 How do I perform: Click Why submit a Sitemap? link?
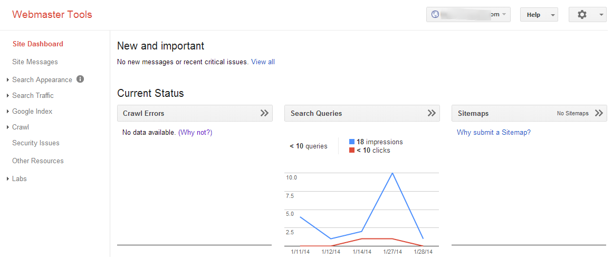click(x=494, y=133)
